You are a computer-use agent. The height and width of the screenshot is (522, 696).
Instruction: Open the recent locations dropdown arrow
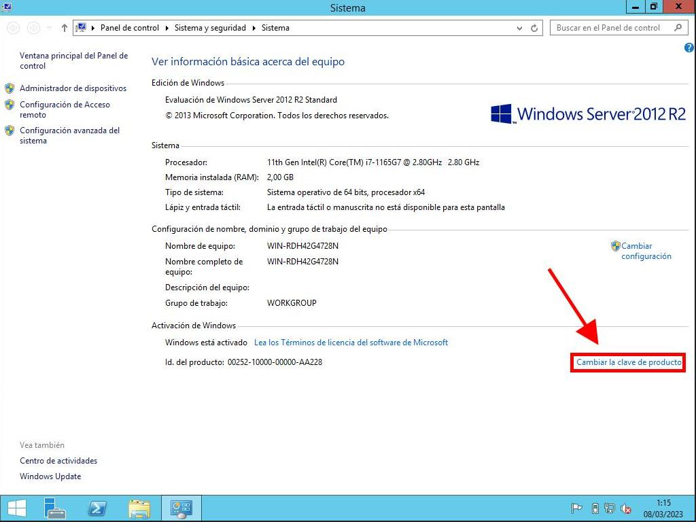[x=49, y=28]
